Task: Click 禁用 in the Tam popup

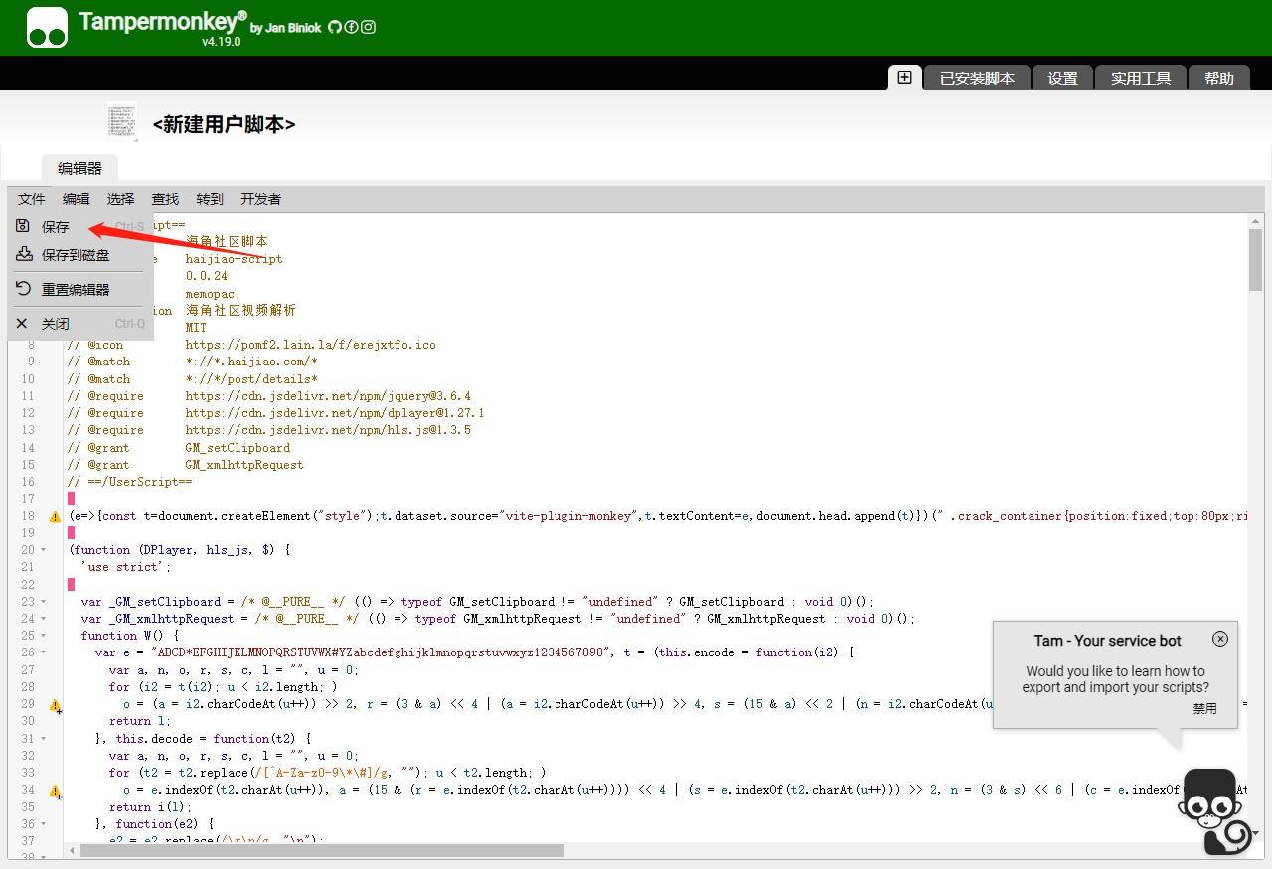Action: pyautogui.click(x=1204, y=709)
